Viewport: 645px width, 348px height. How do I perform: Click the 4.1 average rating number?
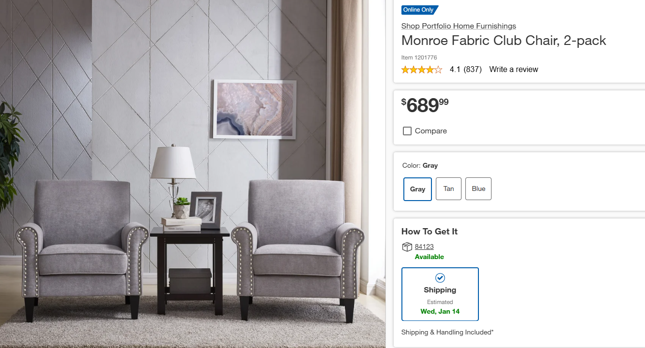tap(455, 70)
